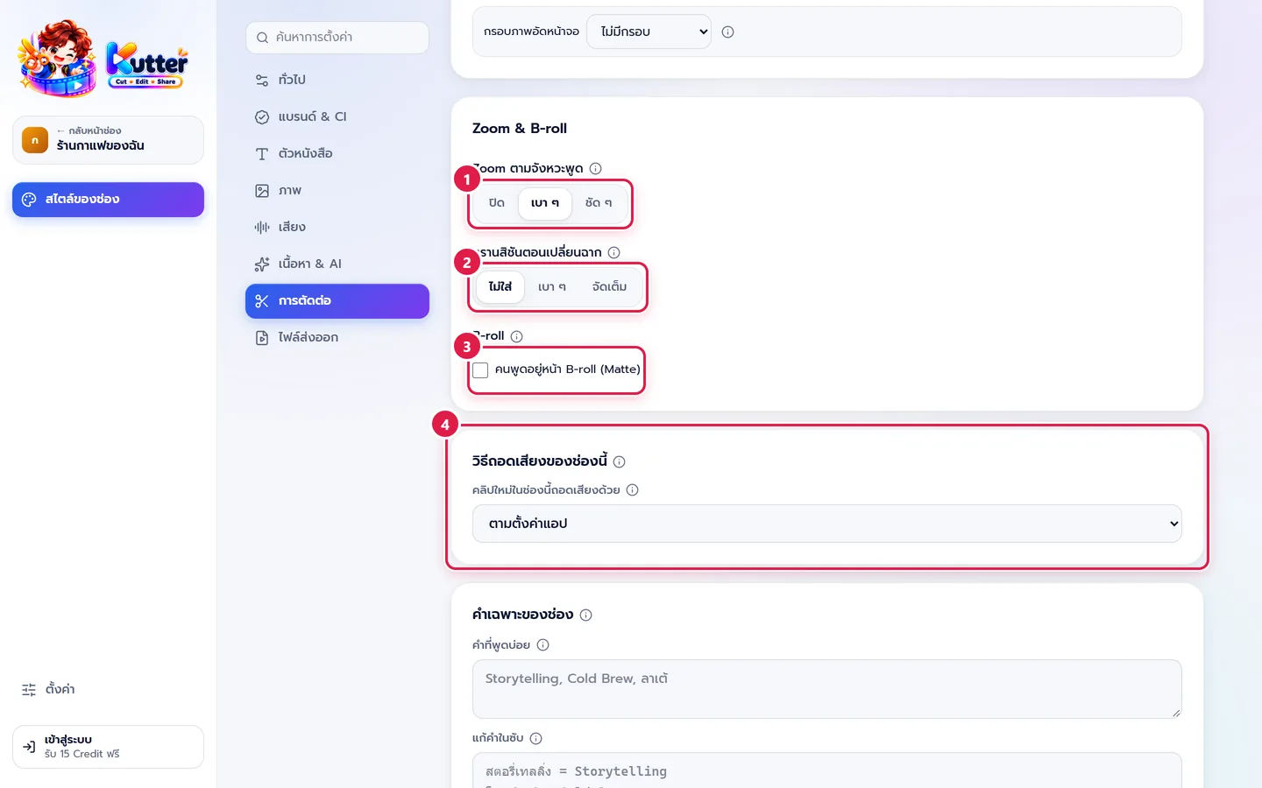
Task: Click the info icon beside แก้คำในซับ
Action: 535,738
